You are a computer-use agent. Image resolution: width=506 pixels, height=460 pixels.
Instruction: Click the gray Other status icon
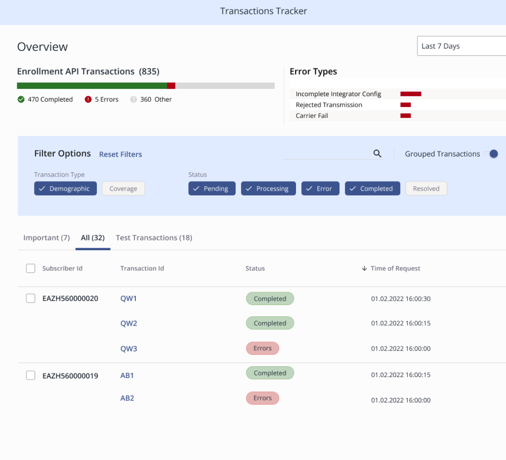[x=133, y=99]
